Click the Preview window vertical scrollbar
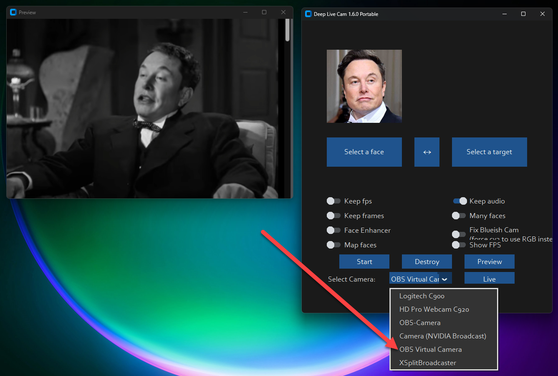Screen dimensions: 558x376 point(287,30)
